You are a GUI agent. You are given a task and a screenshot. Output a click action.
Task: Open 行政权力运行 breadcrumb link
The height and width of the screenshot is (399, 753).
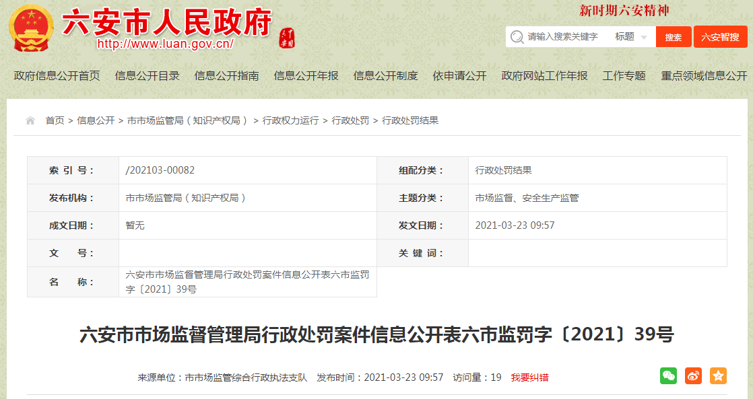click(290, 120)
